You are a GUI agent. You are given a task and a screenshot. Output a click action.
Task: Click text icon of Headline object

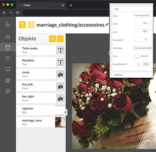[60, 62]
